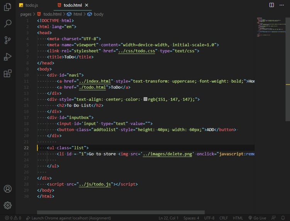Viewport: 290px width, 221px height.
Task: Open the Source Control view
Action: 8,40
